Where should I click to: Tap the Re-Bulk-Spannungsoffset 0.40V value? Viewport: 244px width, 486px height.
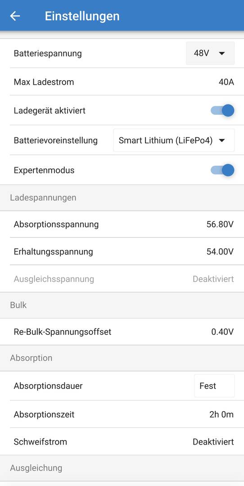tap(222, 332)
